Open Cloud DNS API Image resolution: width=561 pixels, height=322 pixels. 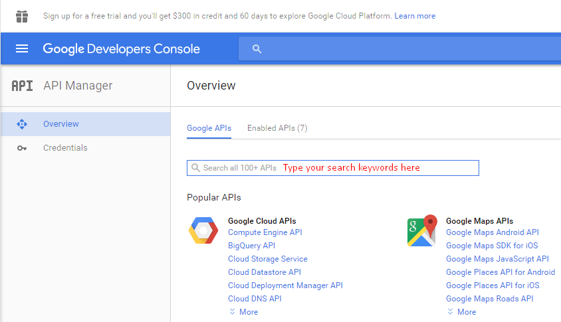255,298
